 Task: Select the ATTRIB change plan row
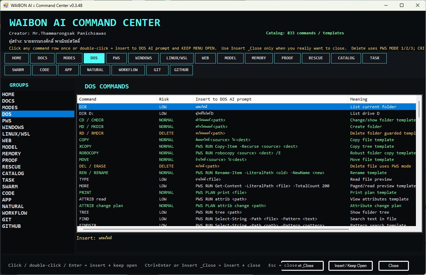(x=247, y=206)
